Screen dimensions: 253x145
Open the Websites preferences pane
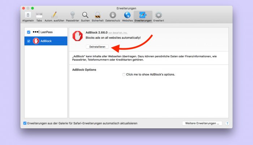(x=127, y=17)
